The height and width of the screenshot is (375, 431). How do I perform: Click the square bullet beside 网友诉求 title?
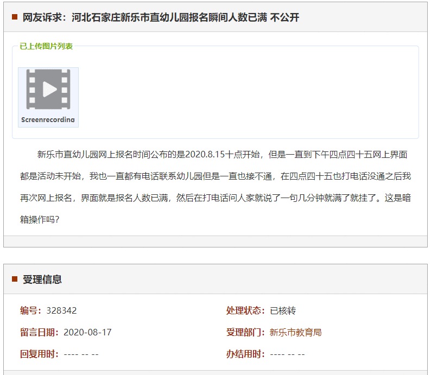point(15,17)
